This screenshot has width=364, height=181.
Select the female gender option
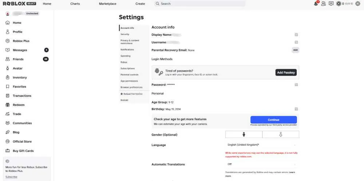tap(281, 134)
